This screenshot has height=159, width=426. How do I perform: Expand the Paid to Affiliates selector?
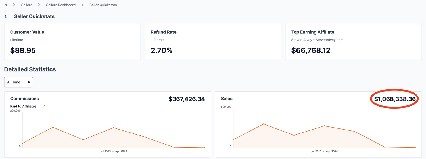click(x=28, y=106)
